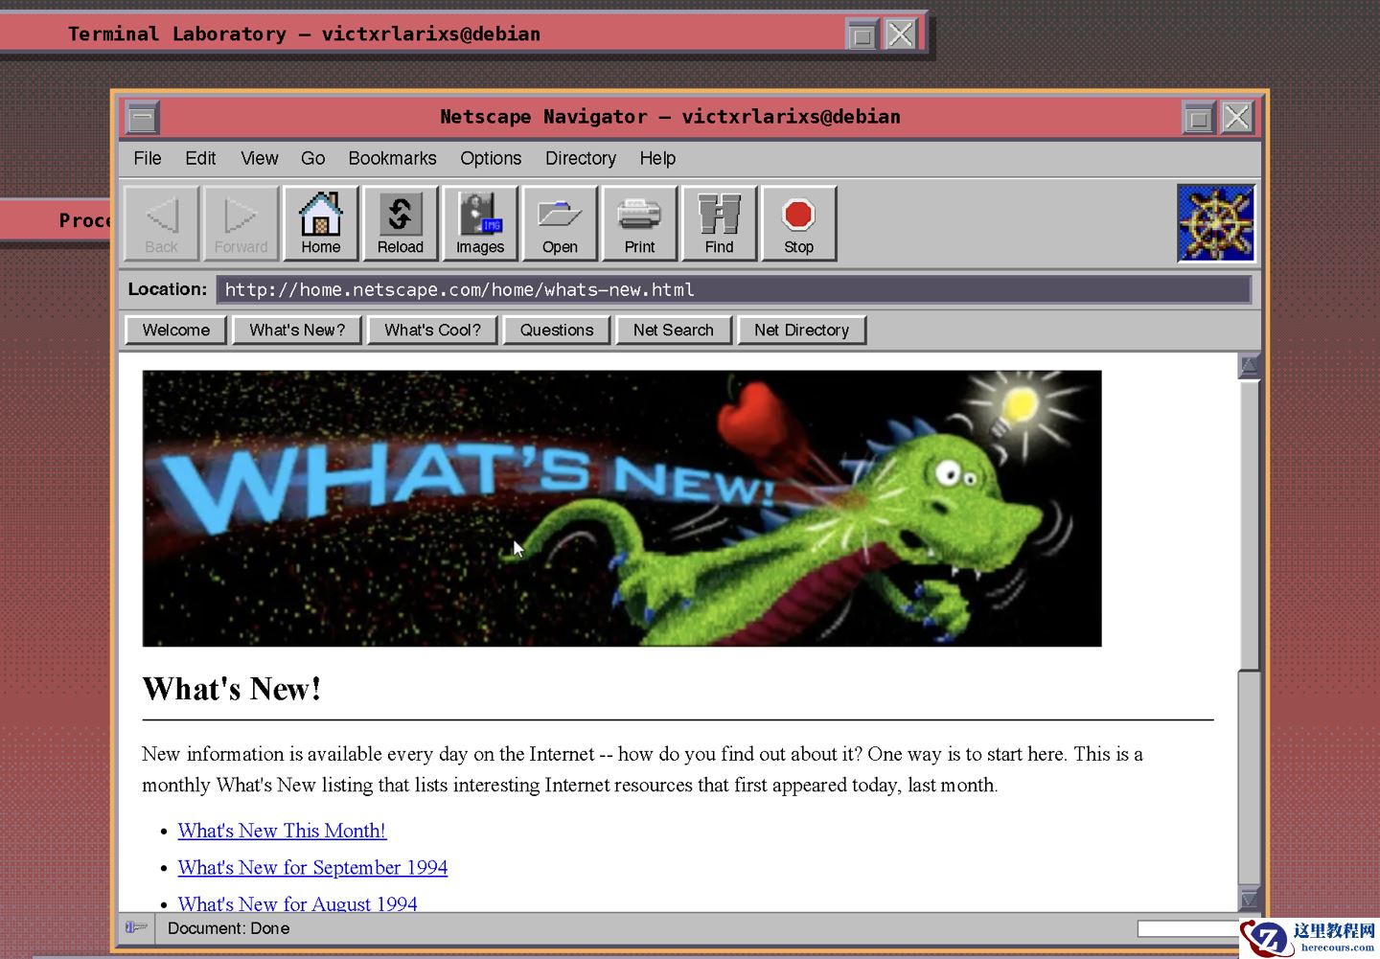
Task: Open Netscape window menu button in title bar
Action: pos(142,118)
